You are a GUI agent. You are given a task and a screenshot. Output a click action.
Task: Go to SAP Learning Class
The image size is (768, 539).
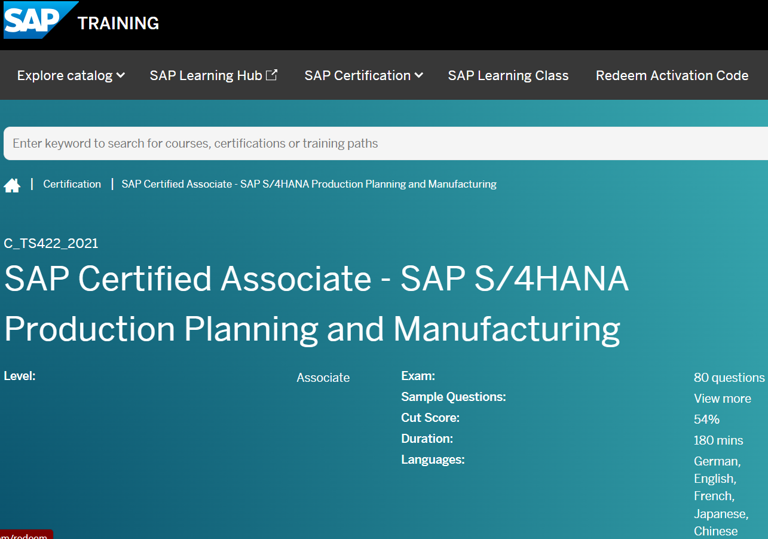508,75
